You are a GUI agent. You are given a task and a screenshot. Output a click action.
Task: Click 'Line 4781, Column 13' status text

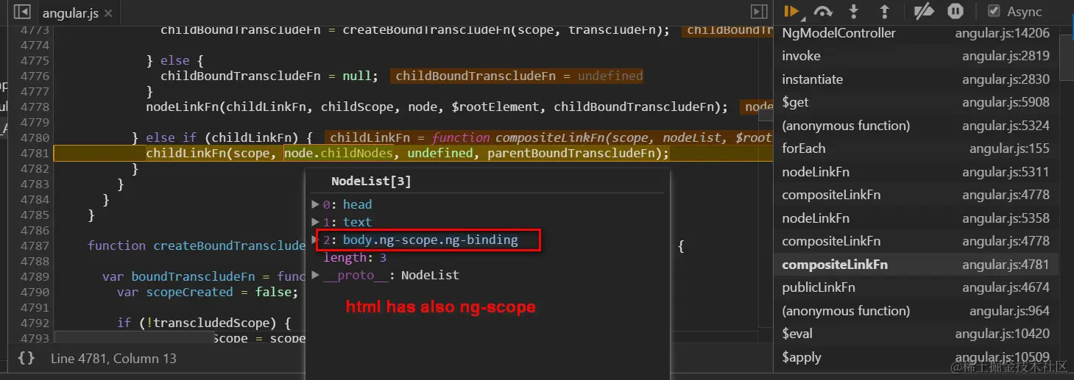point(113,359)
